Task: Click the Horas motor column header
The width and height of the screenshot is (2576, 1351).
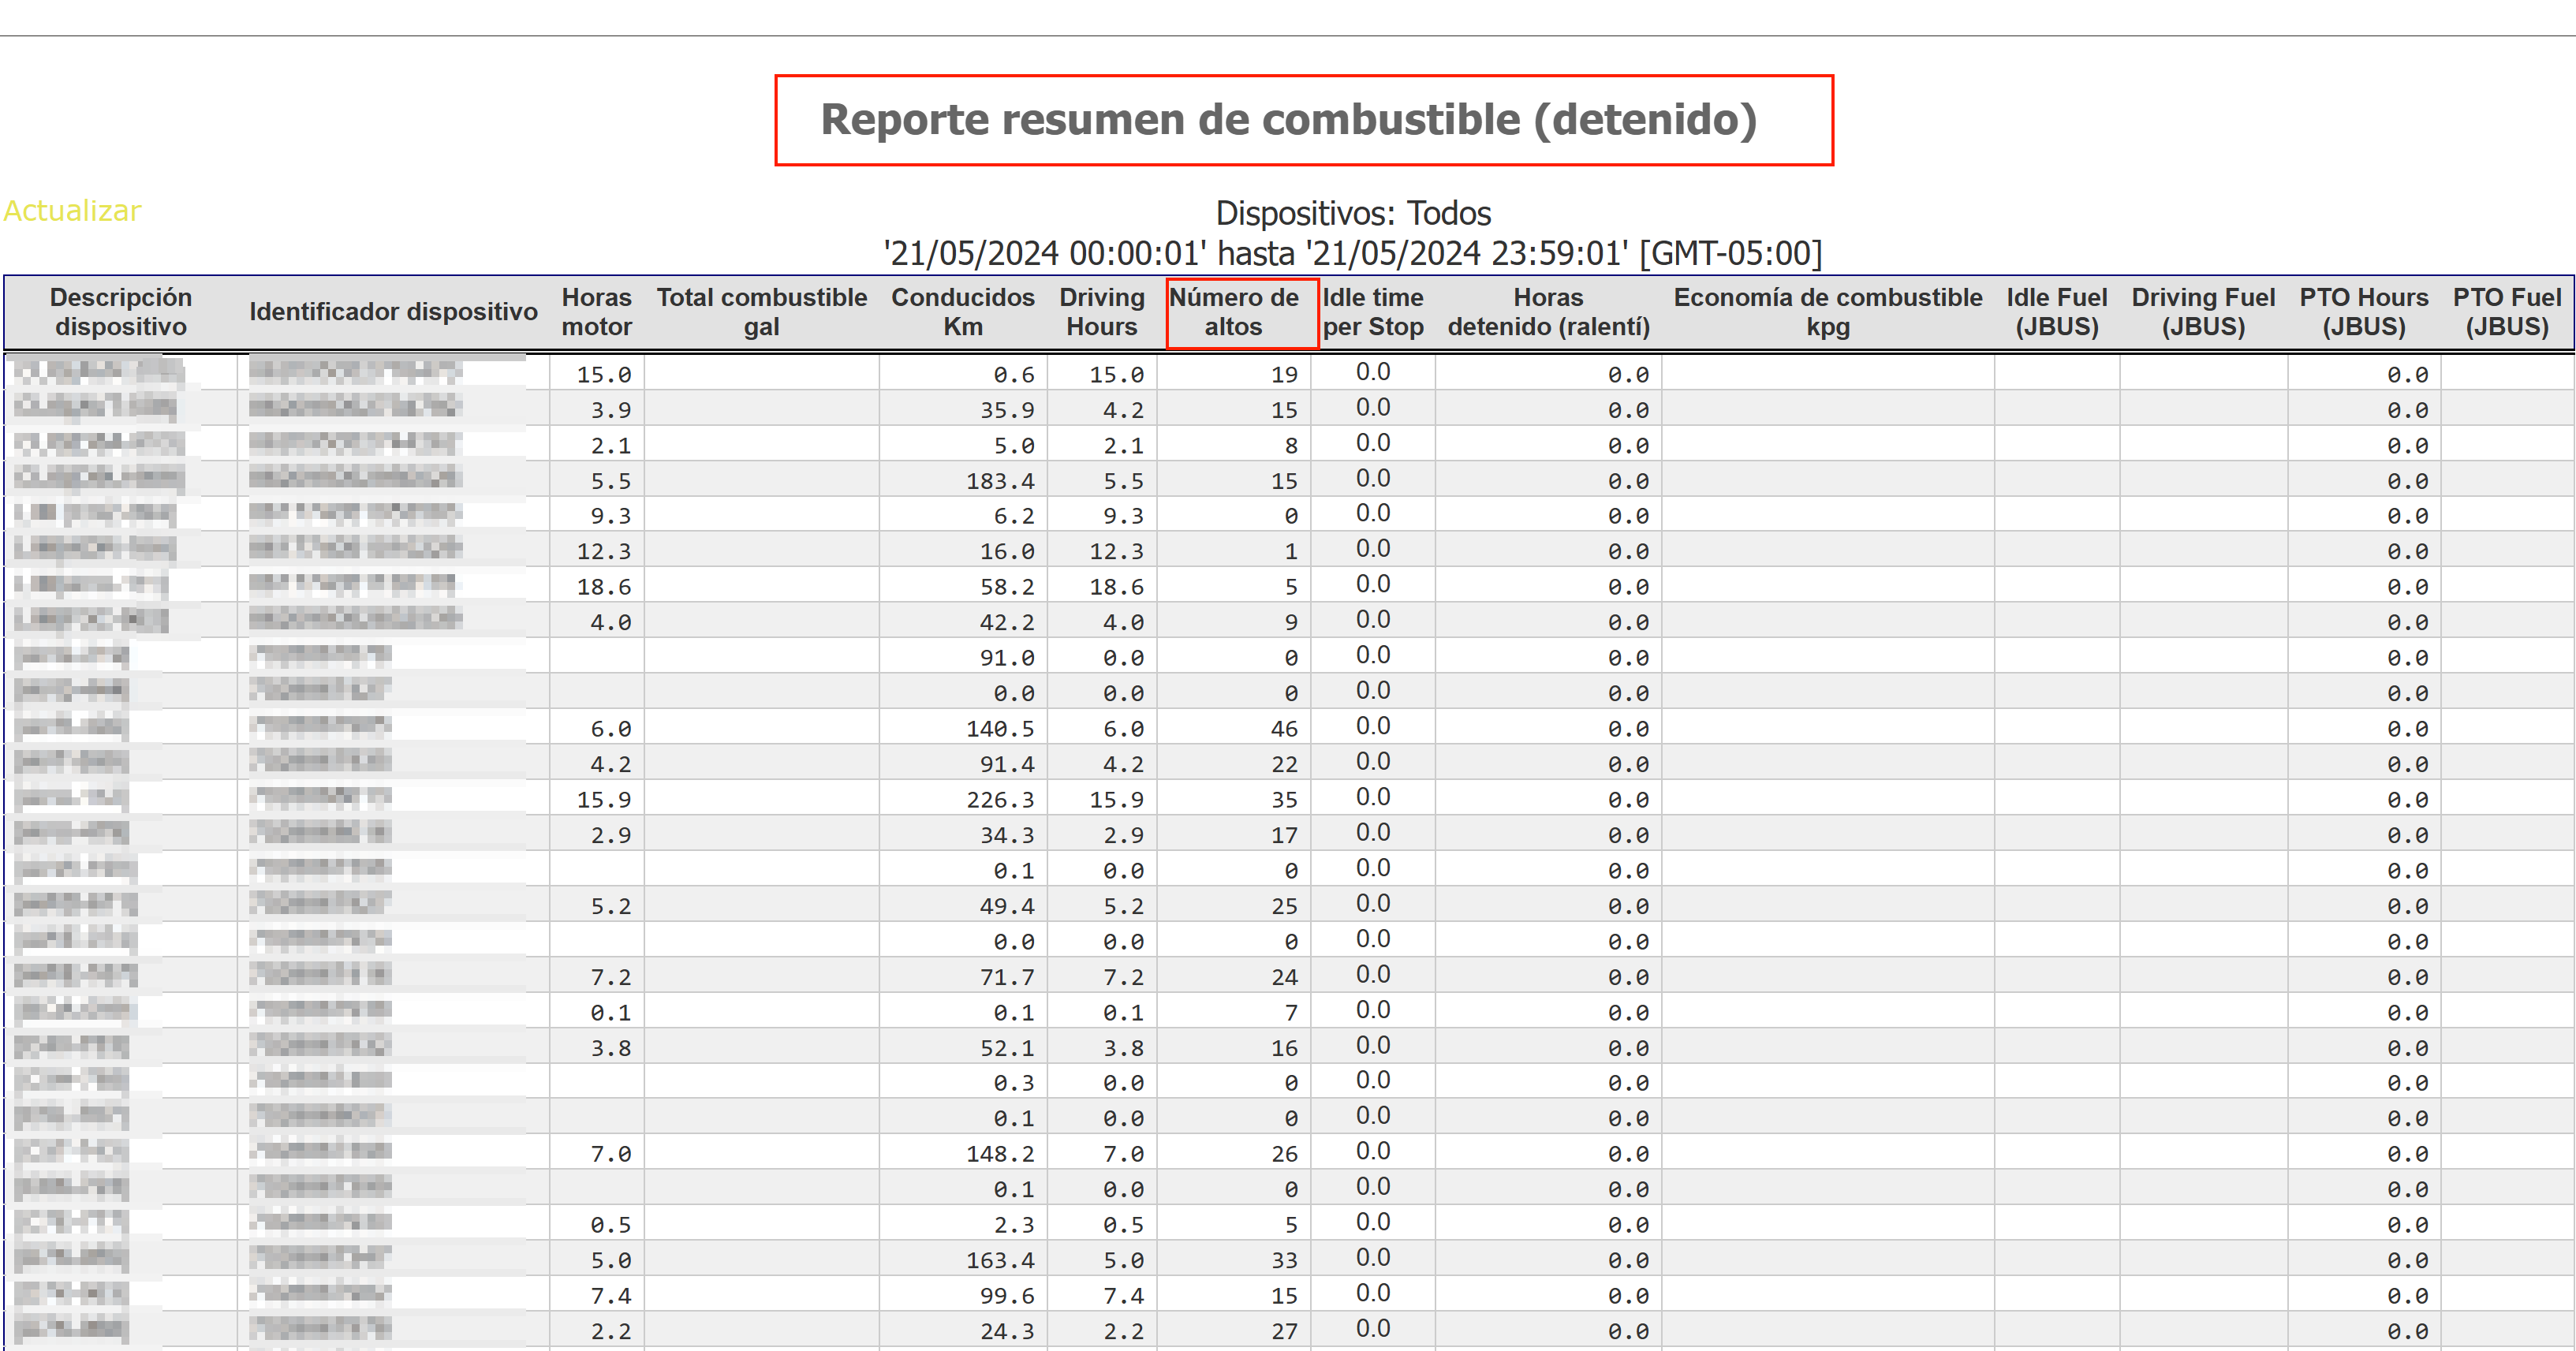Action: (x=596, y=312)
